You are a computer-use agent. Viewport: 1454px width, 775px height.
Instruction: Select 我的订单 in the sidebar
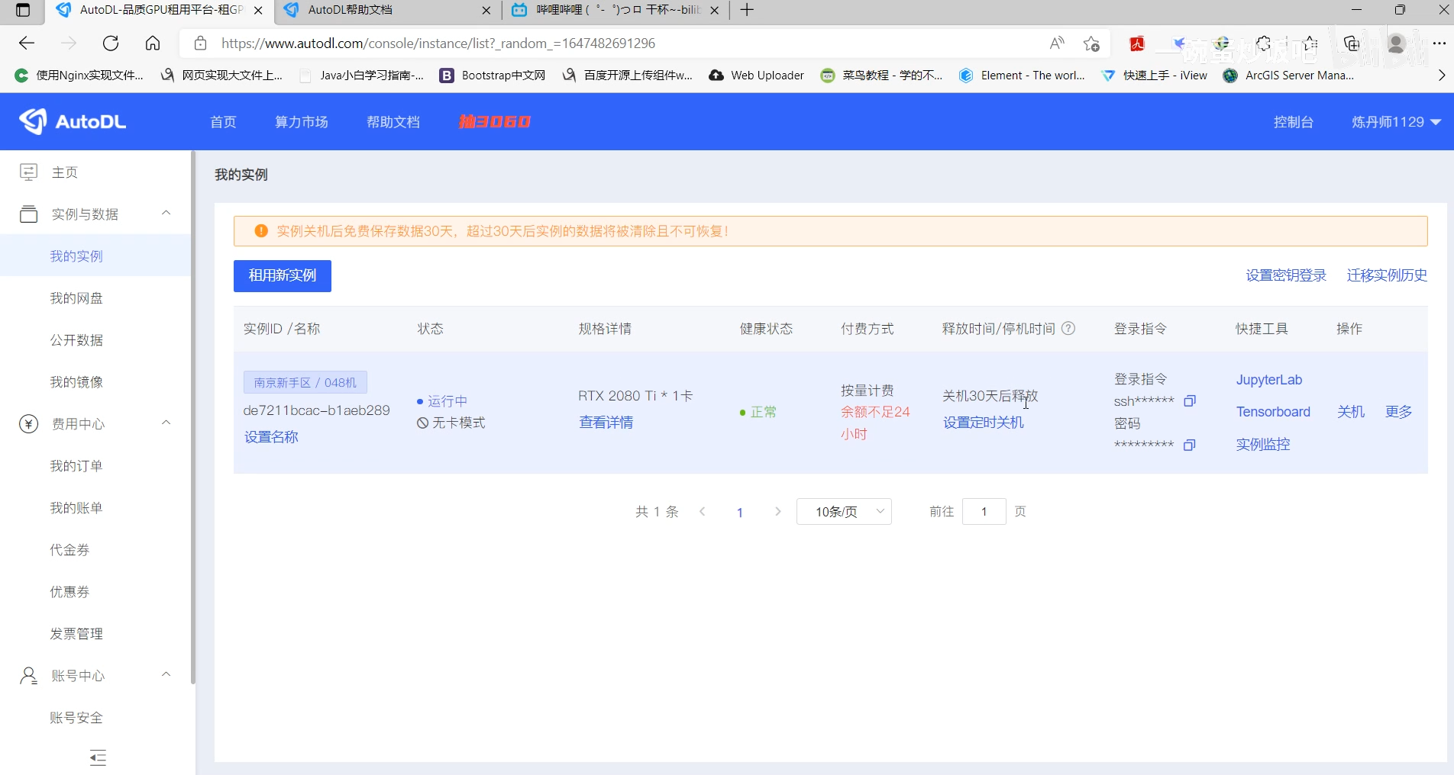95,466
